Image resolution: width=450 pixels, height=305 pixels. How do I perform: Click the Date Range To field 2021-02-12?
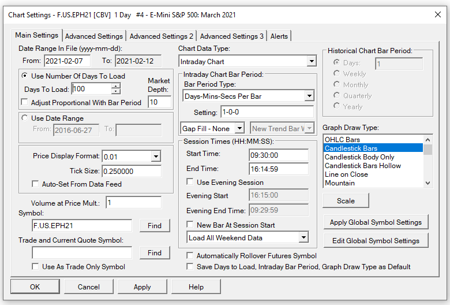click(138, 61)
